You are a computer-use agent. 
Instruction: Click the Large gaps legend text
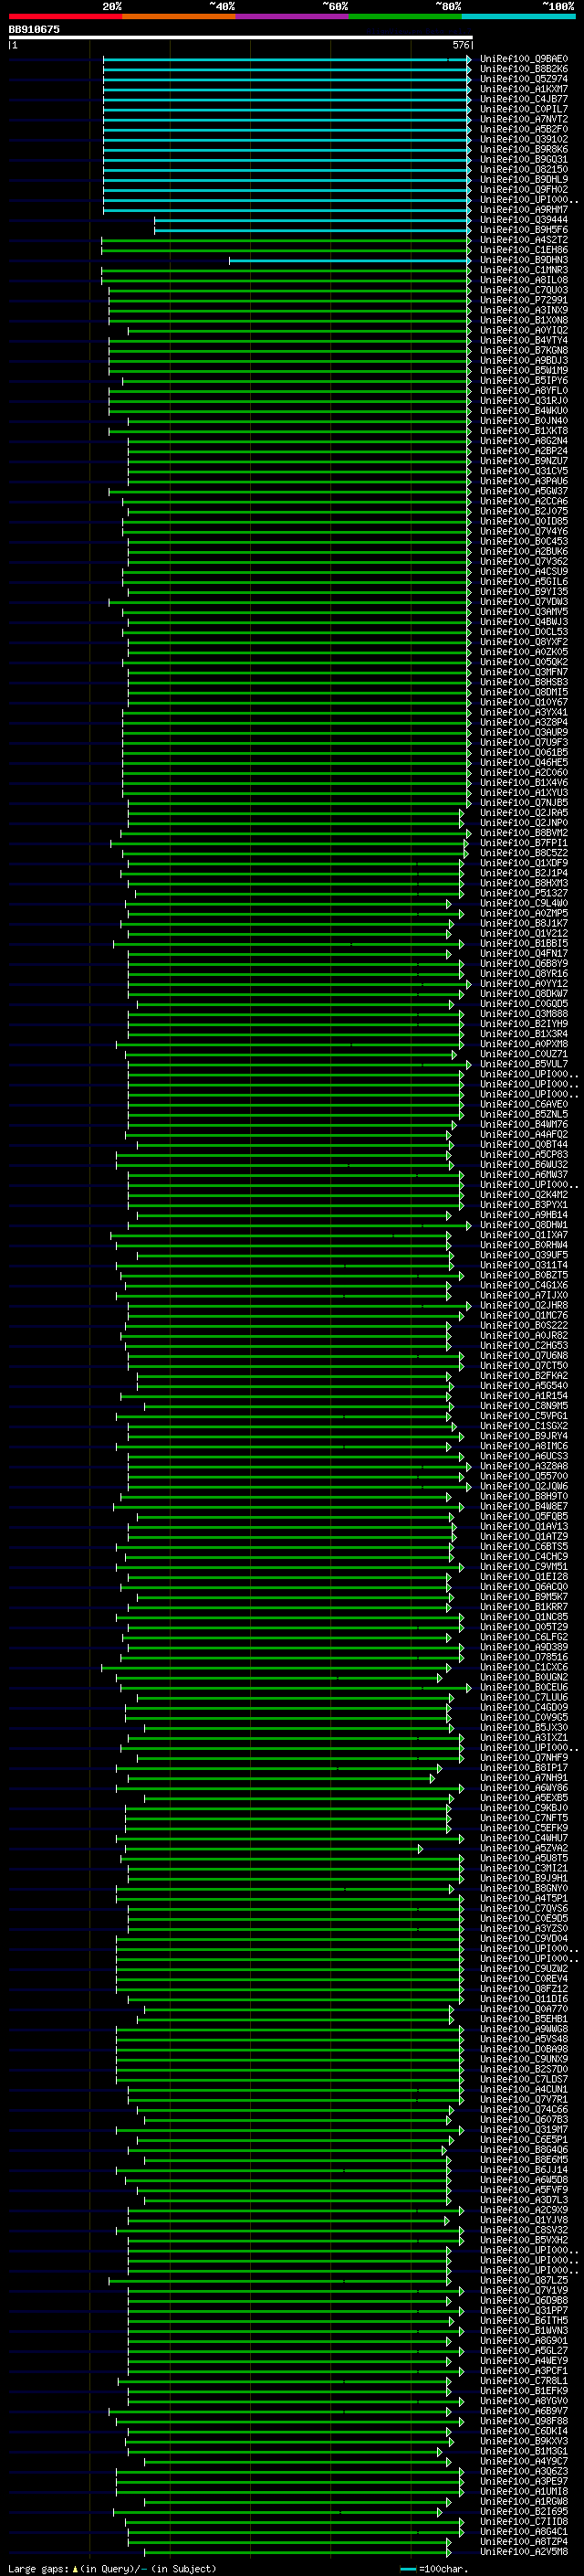point(112,2568)
